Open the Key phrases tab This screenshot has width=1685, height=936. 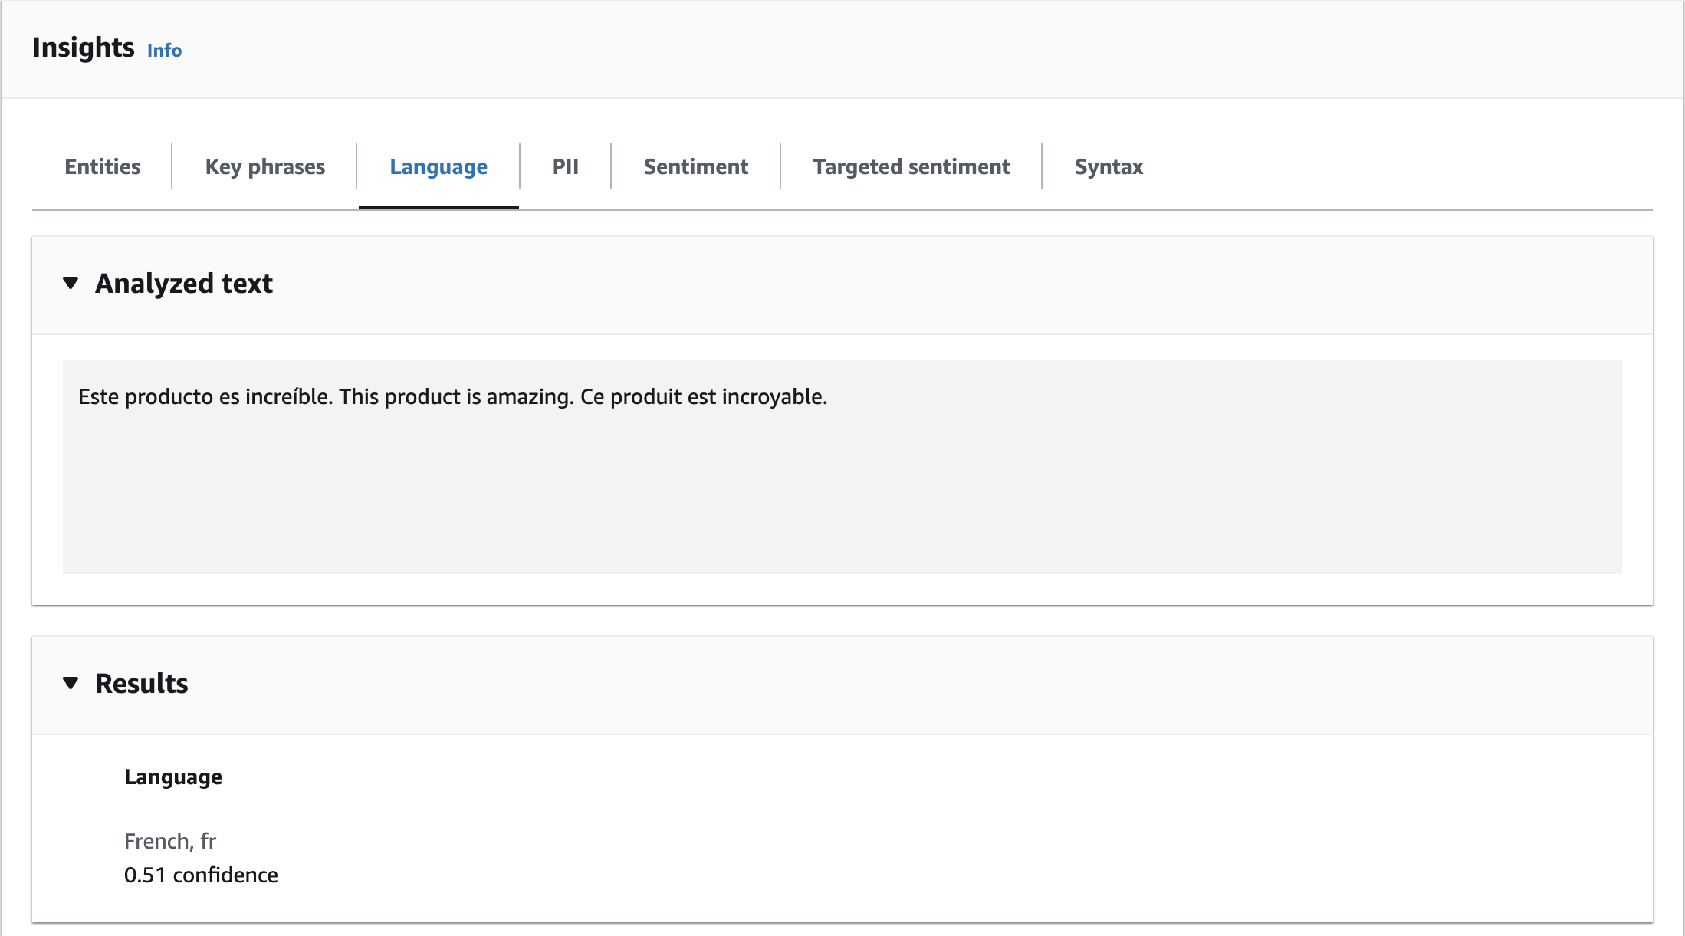pos(264,166)
